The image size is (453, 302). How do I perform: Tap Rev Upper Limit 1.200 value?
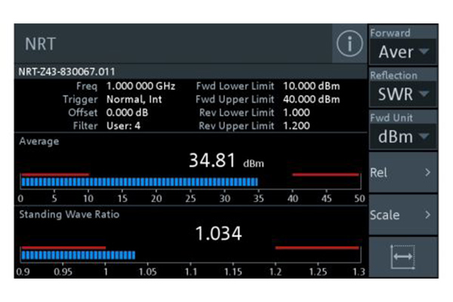296,125
